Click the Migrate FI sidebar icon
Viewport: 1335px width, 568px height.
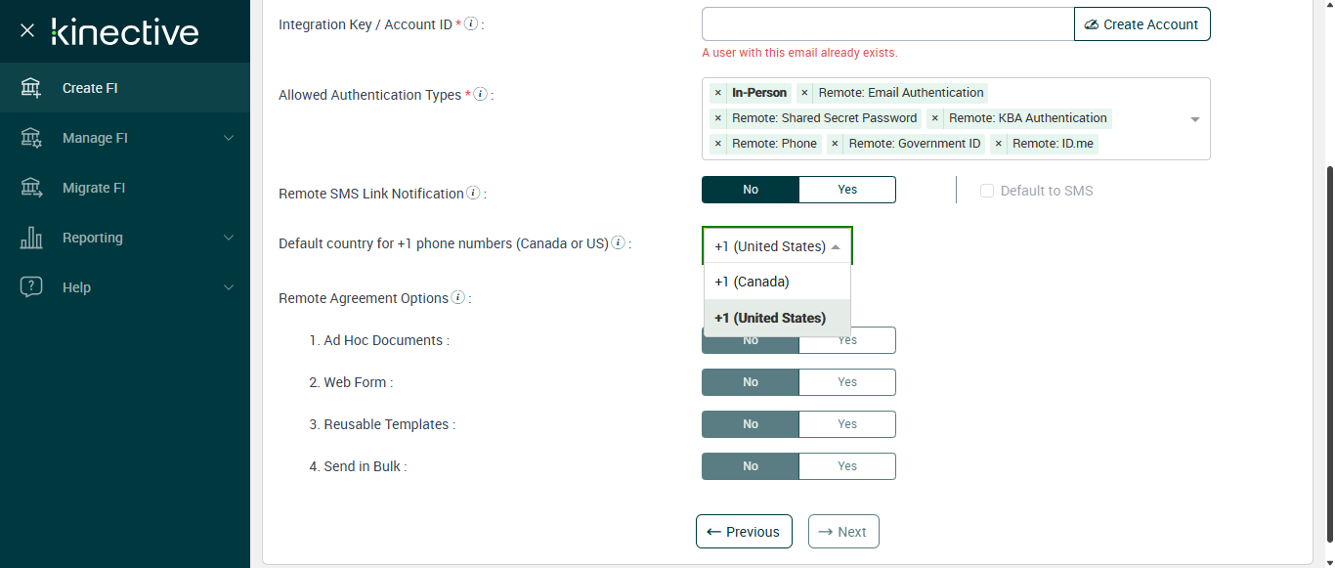31,188
